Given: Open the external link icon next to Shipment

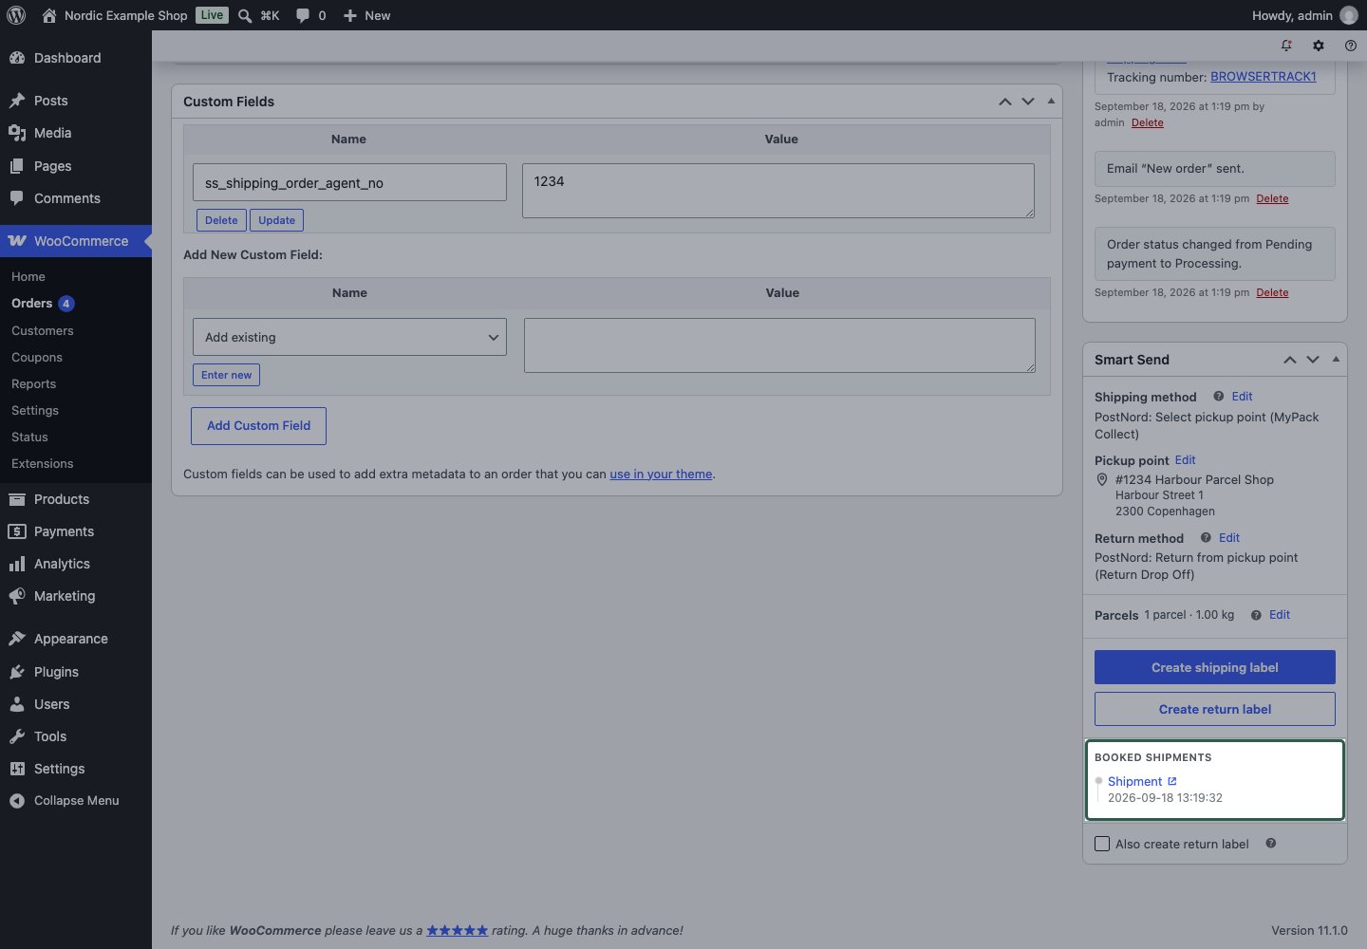Looking at the screenshot, I should 1172,781.
